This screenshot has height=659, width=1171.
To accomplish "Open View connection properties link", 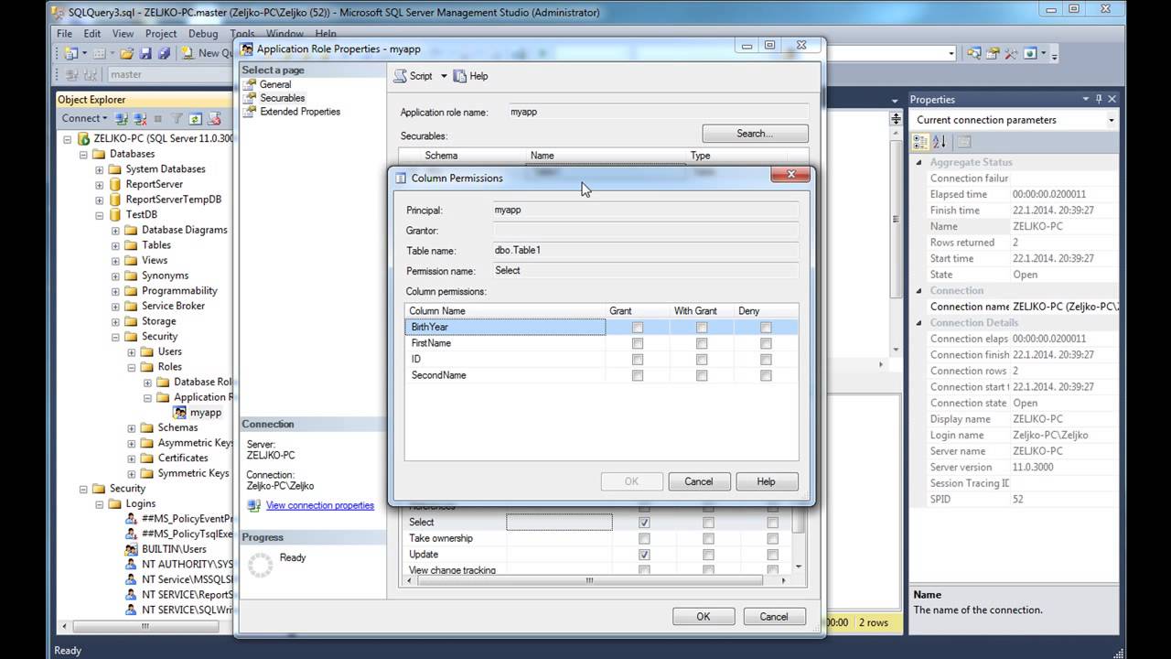I will 320,505.
